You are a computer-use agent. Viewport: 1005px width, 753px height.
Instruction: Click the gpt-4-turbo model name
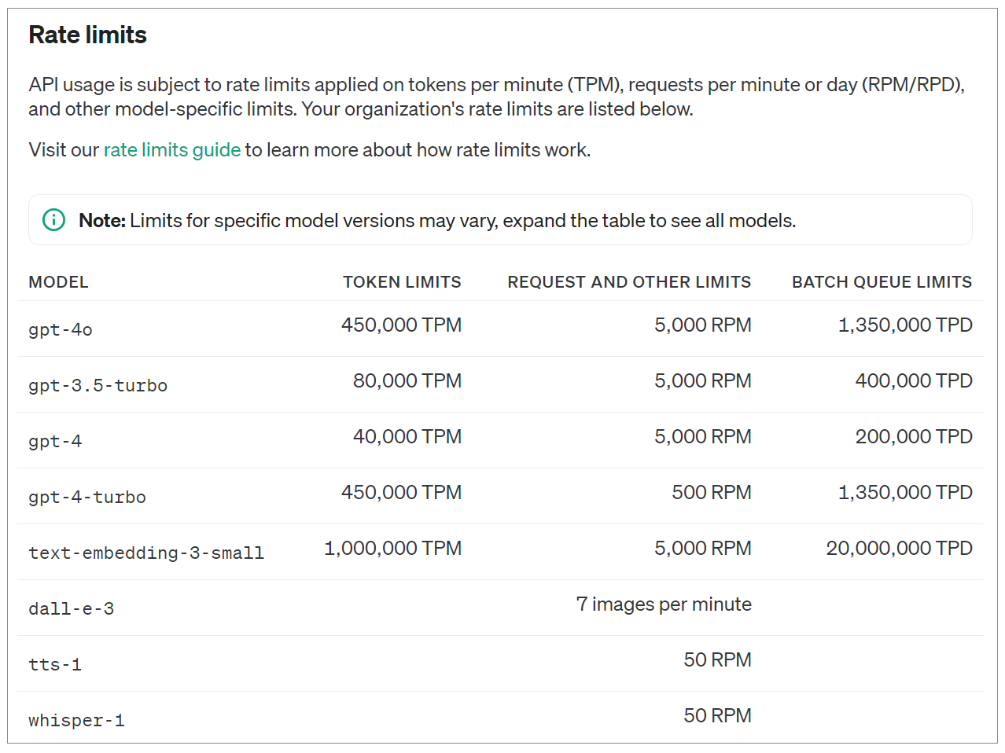tap(87, 498)
